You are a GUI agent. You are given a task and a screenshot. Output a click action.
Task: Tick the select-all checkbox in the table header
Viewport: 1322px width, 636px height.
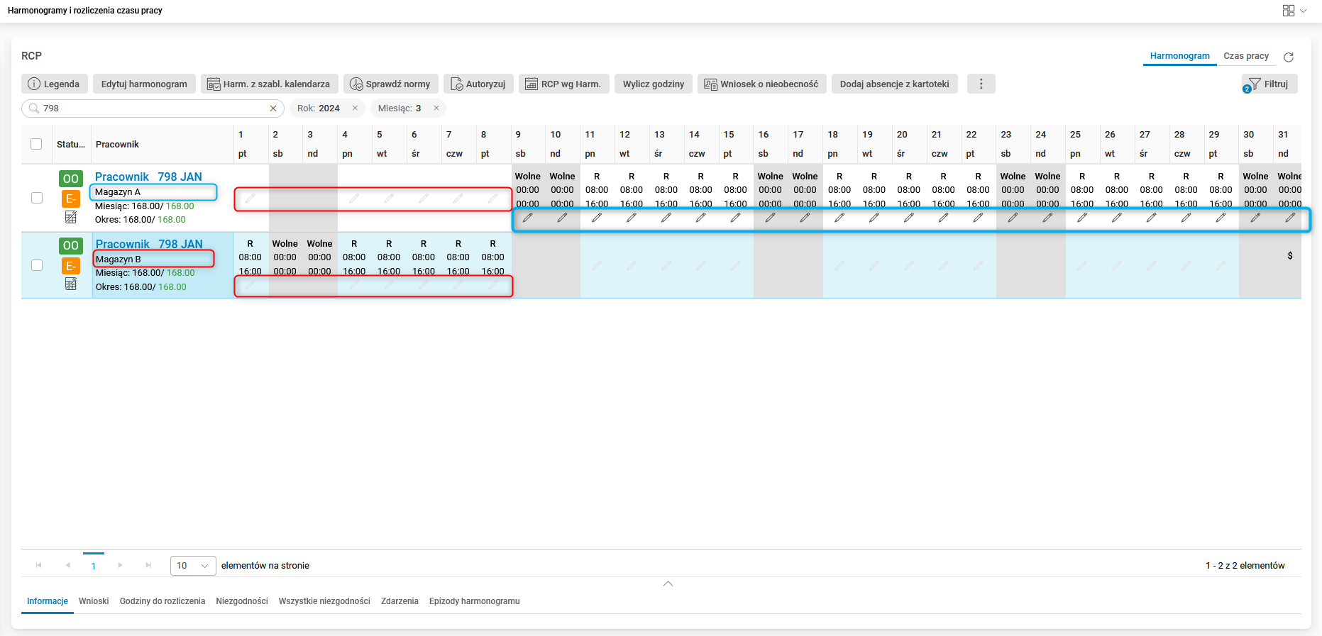pyautogui.click(x=36, y=144)
